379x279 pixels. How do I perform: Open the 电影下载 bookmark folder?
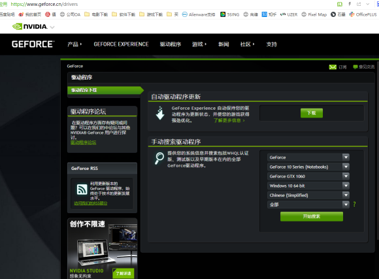pyautogui.click(x=96, y=14)
